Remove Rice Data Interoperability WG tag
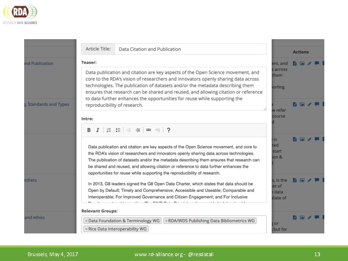This screenshot has height=261, width=348. [x=87, y=229]
